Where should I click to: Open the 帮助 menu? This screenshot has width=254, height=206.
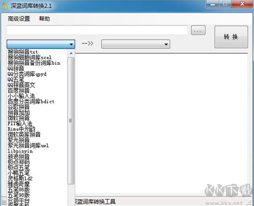[44, 19]
